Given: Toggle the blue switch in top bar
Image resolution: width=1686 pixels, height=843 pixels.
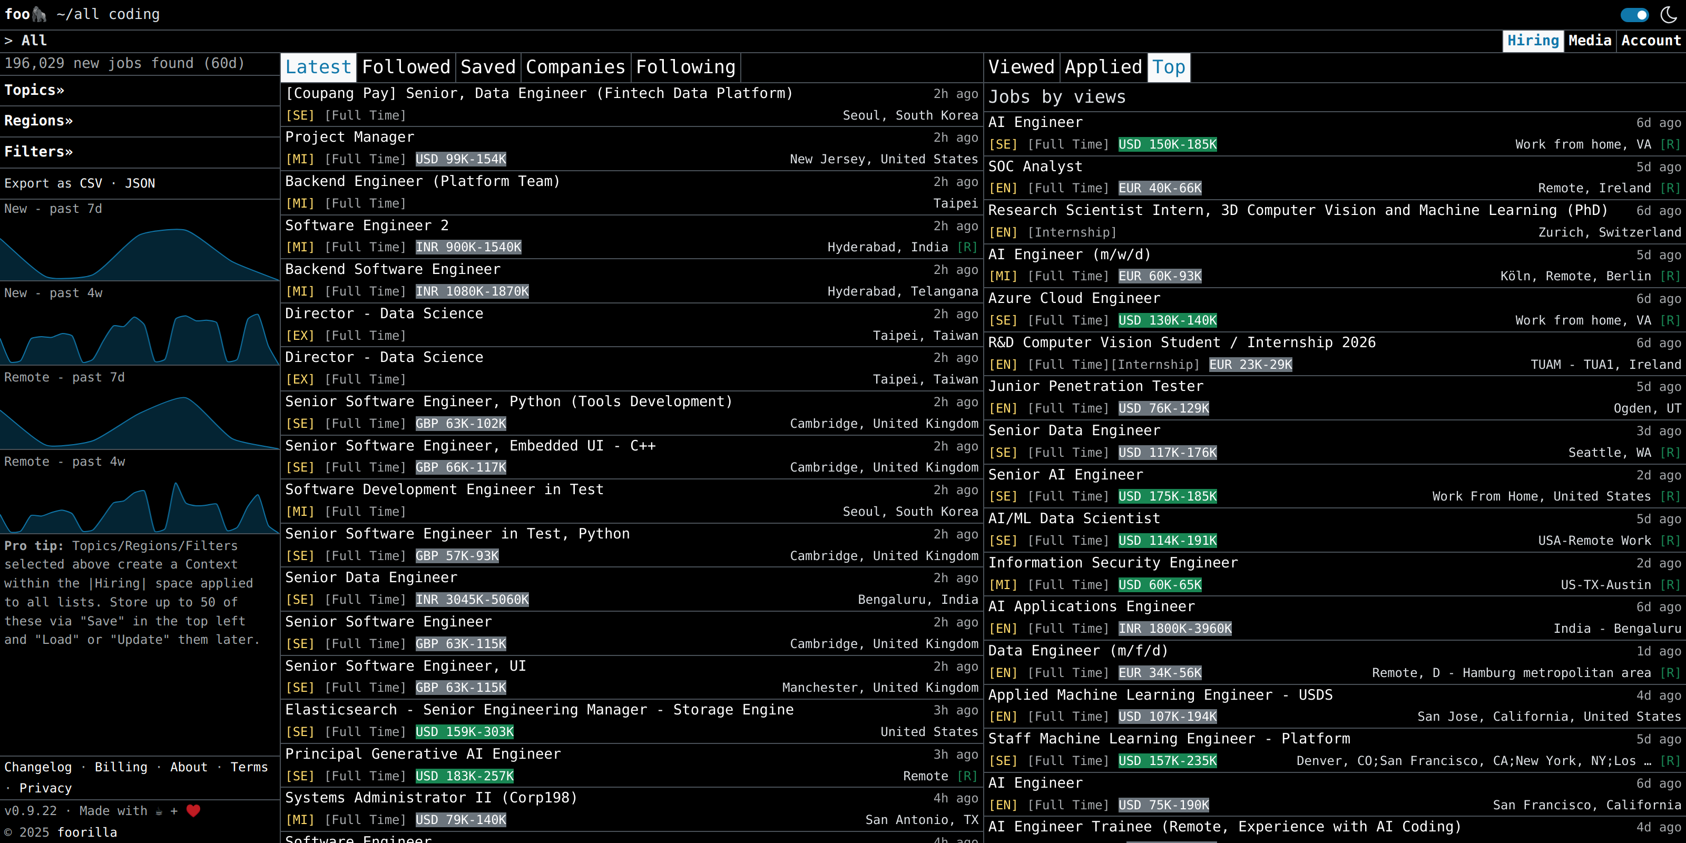Looking at the screenshot, I should tap(1634, 14).
